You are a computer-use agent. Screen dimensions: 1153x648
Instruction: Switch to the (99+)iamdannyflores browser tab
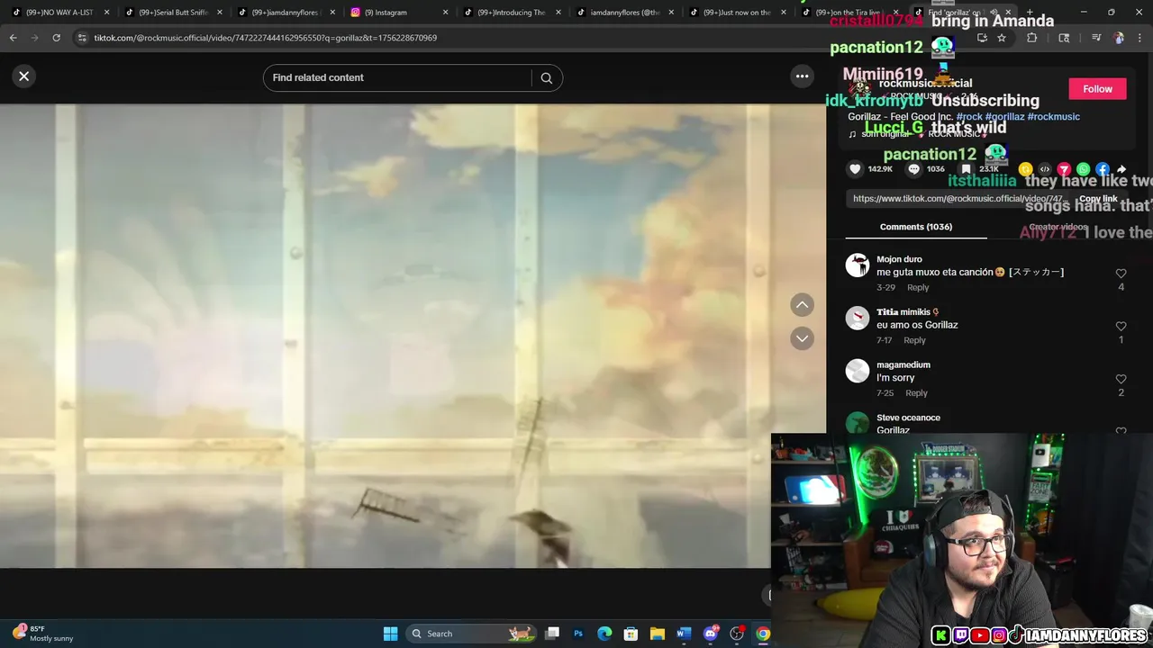point(286,13)
